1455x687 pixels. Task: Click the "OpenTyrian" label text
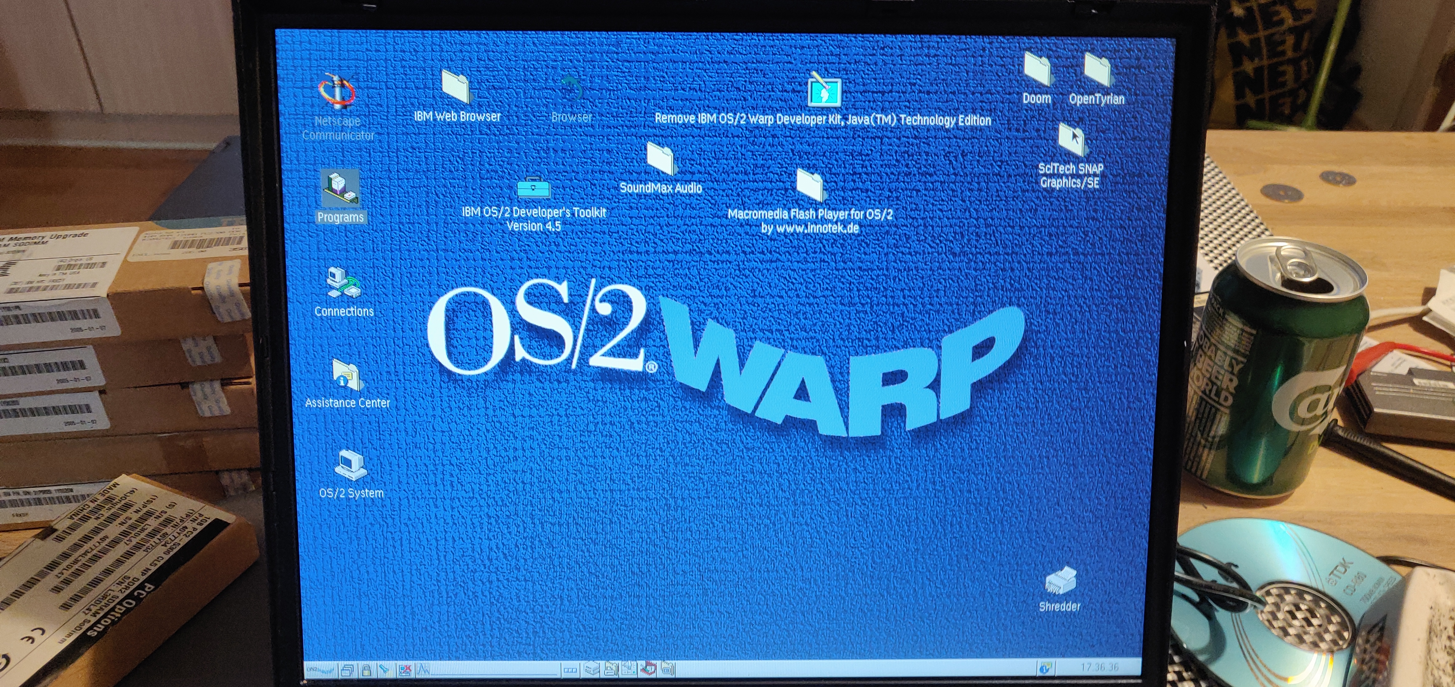click(1096, 99)
